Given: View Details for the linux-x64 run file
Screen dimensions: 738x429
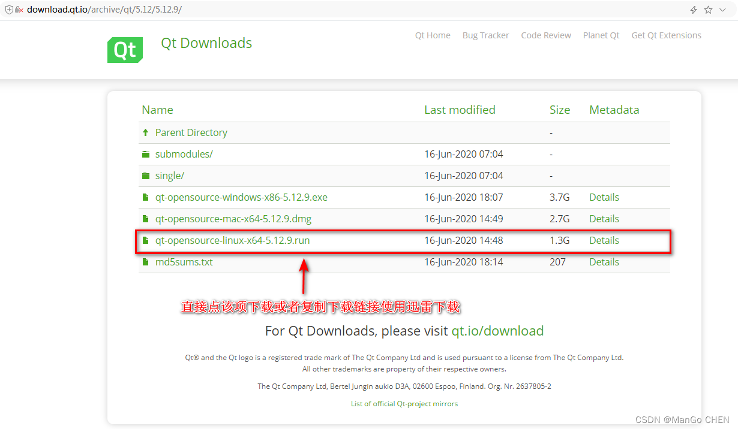Looking at the screenshot, I should (604, 240).
